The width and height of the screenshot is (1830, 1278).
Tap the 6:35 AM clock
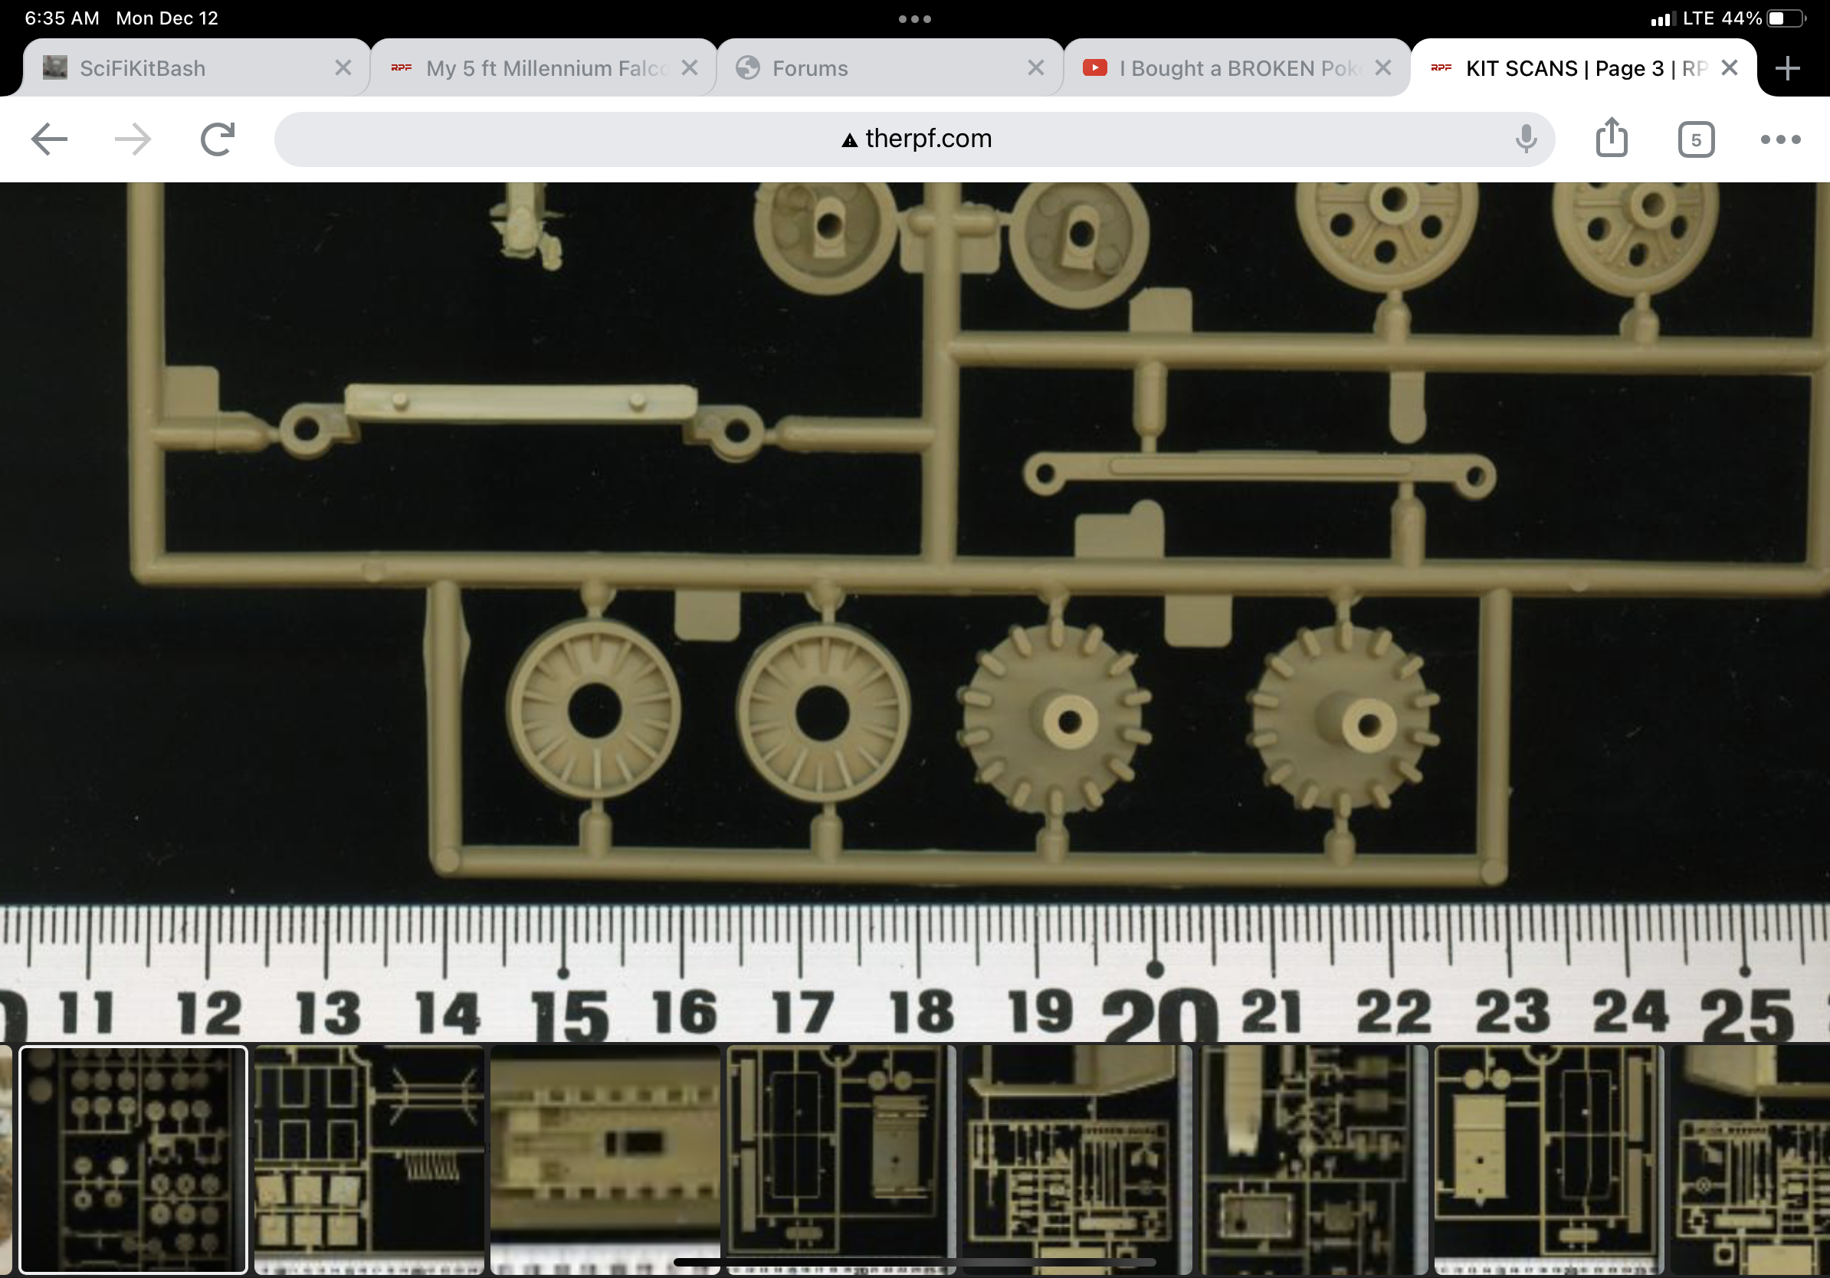62,18
